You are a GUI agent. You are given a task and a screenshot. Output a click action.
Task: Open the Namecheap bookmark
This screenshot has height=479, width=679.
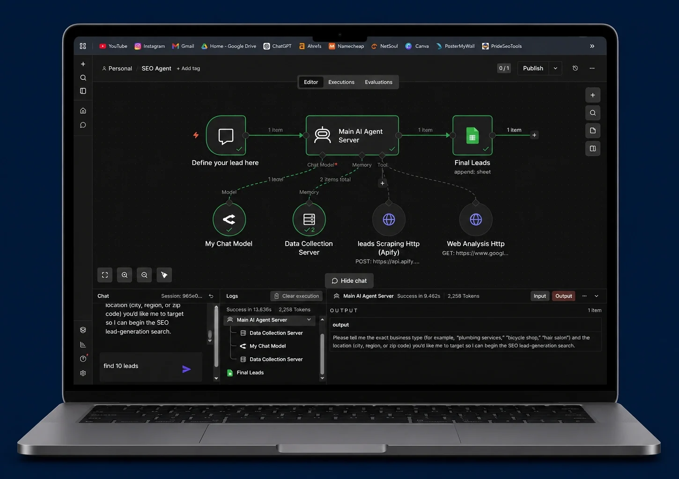pyautogui.click(x=346, y=46)
